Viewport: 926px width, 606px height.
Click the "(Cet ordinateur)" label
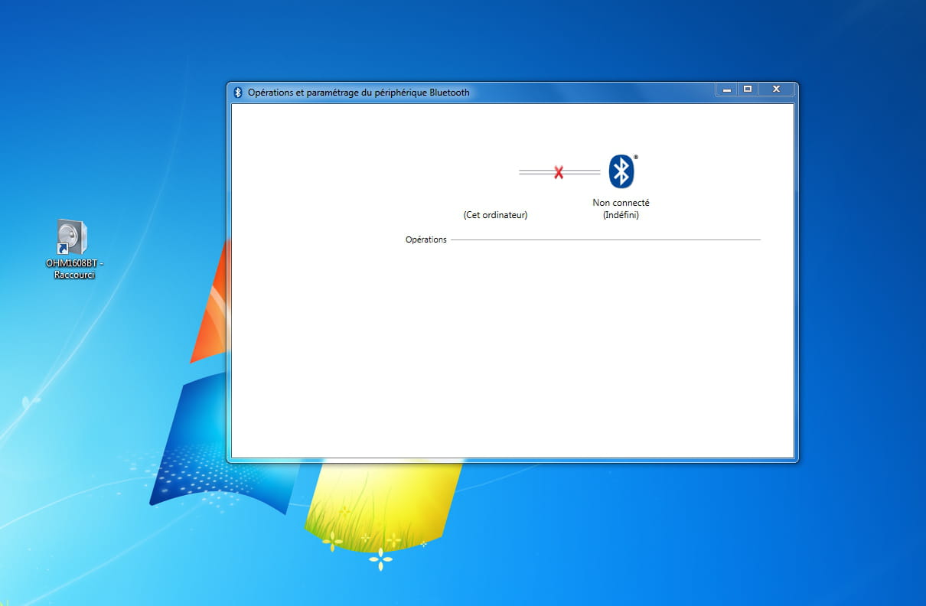[495, 215]
